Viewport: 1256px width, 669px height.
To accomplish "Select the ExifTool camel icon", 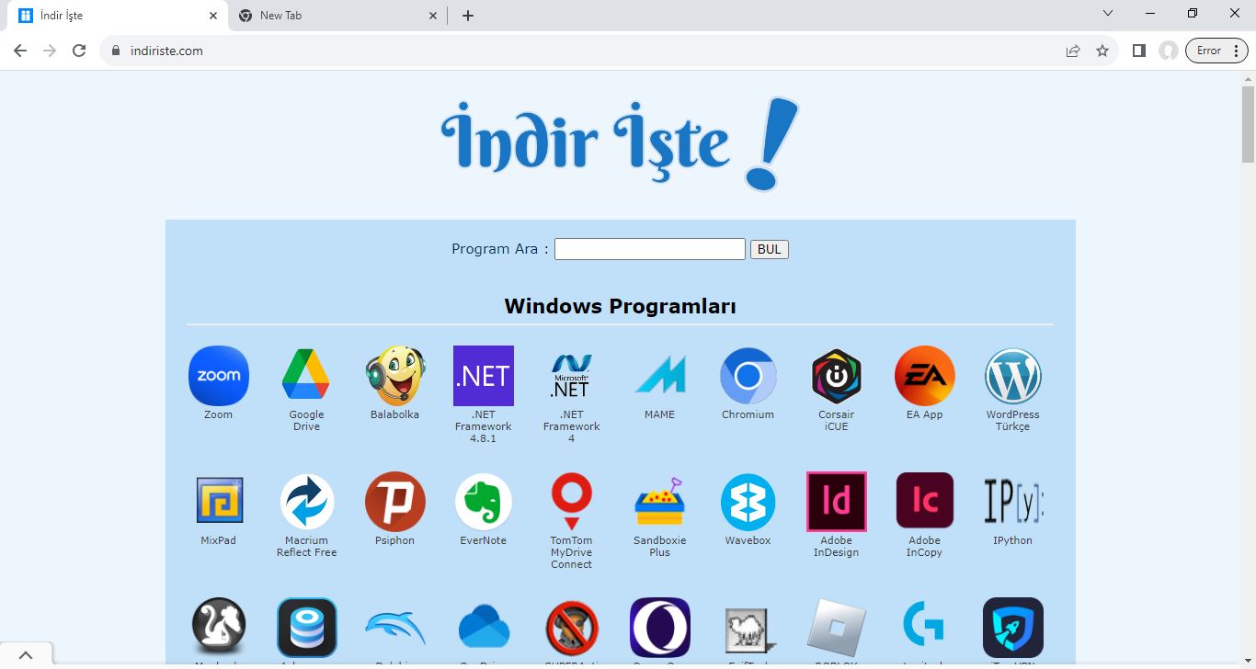I will point(749,632).
